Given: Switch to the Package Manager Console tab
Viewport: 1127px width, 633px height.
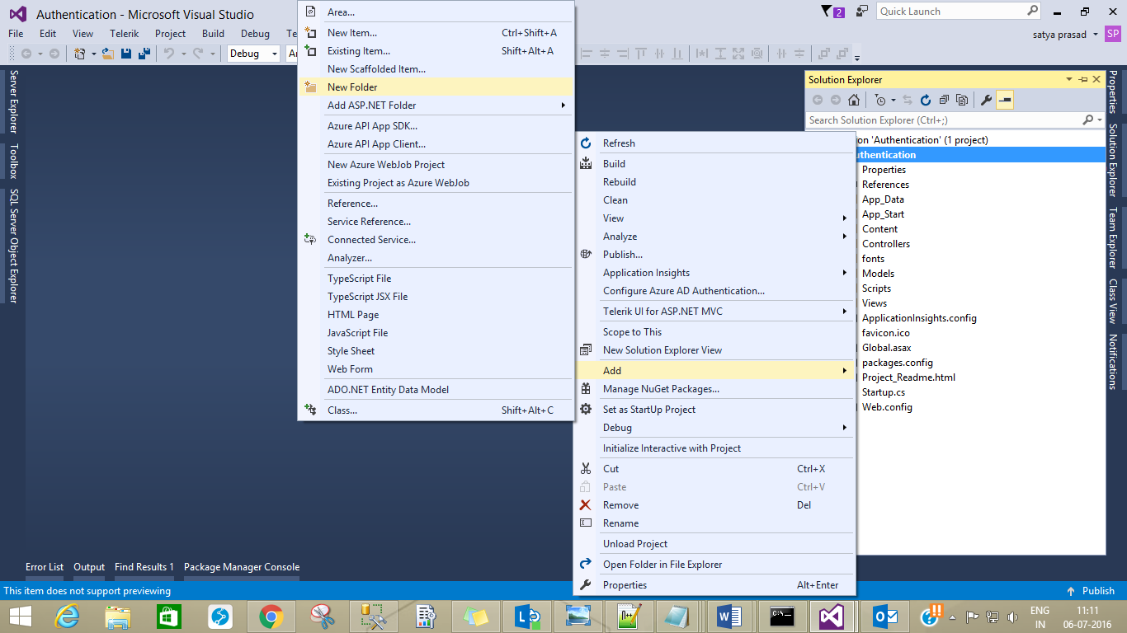Looking at the screenshot, I should click(x=242, y=567).
